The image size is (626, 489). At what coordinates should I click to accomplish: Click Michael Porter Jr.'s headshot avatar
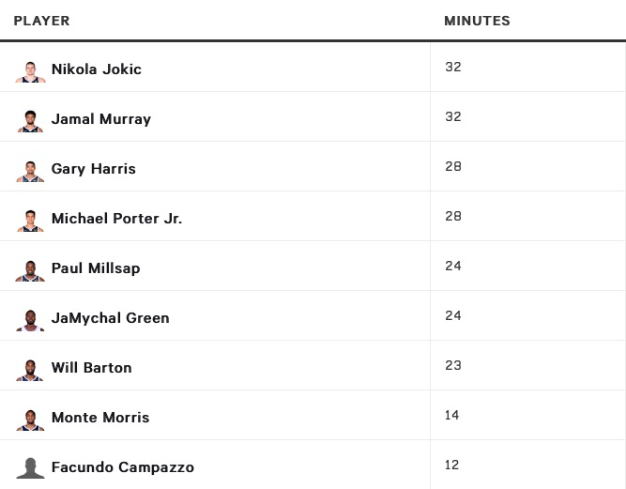pos(30,220)
